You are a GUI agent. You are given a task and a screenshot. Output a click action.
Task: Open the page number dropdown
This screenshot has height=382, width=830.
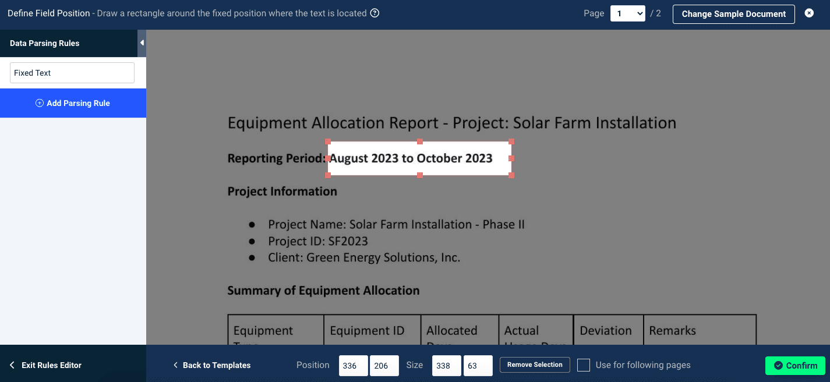pyautogui.click(x=627, y=13)
